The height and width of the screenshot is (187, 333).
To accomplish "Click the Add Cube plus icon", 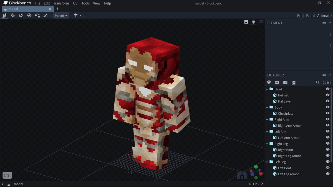I will 277,83.
